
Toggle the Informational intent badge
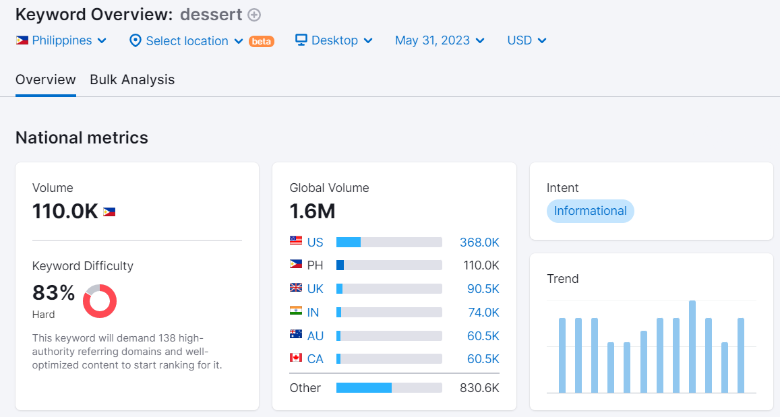(590, 211)
